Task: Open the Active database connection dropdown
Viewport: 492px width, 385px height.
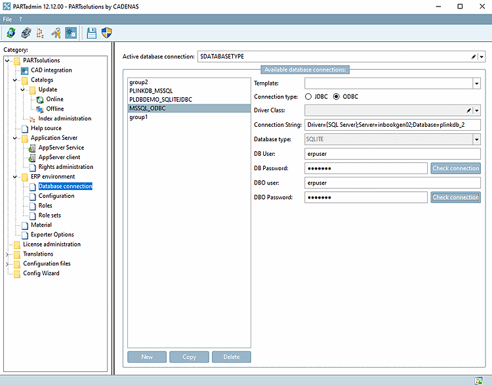Action: pyautogui.click(x=482, y=57)
